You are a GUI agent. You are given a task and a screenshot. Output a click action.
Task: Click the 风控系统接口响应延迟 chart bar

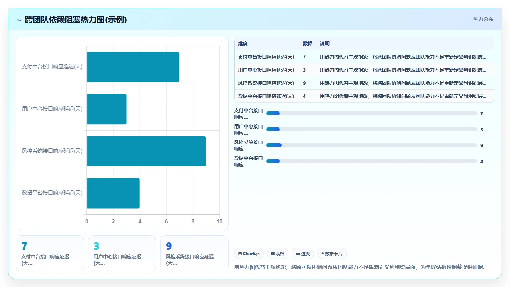click(146, 151)
